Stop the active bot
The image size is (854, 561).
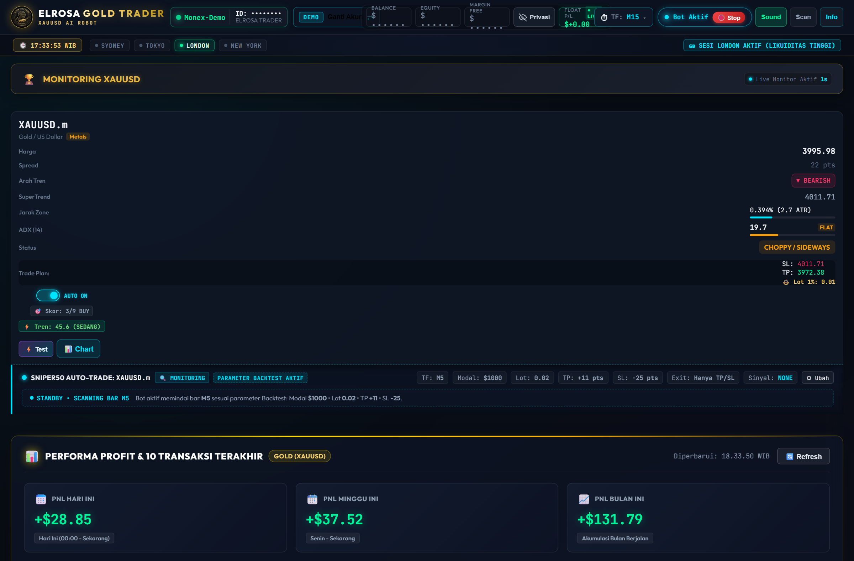point(729,17)
